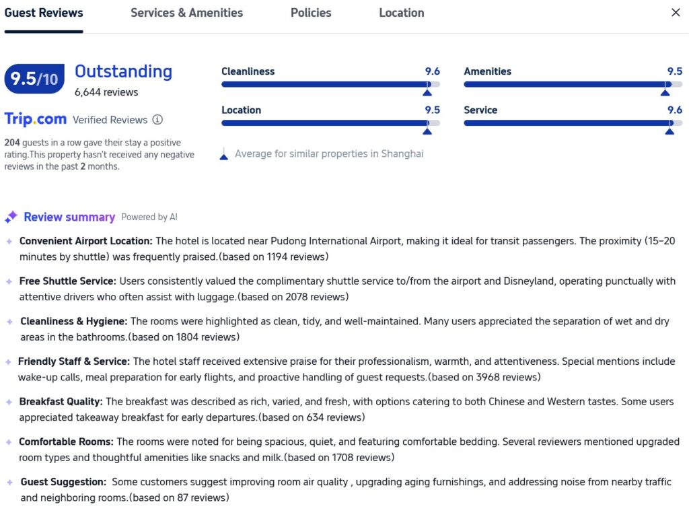Go to the Location tab

(401, 13)
